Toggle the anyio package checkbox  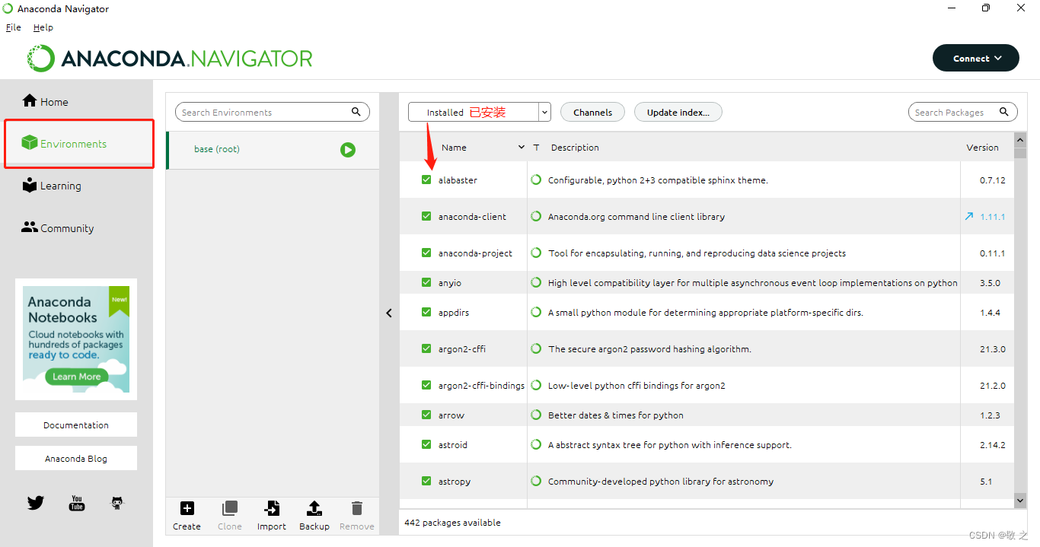[426, 282]
